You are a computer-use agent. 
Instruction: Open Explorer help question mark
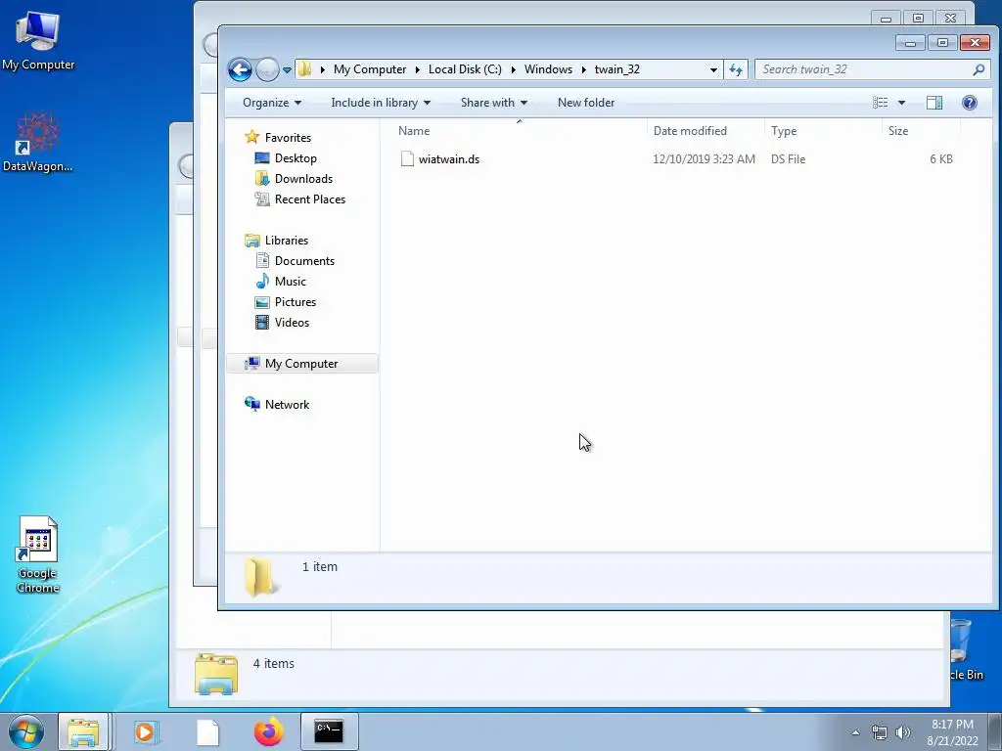pos(969,103)
